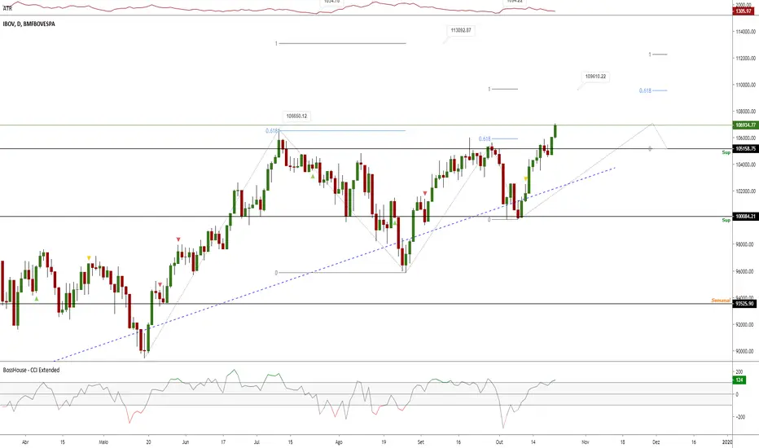Click the Maio label on time axis
The height and width of the screenshot is (448, 759).
(x=103, y=442)
